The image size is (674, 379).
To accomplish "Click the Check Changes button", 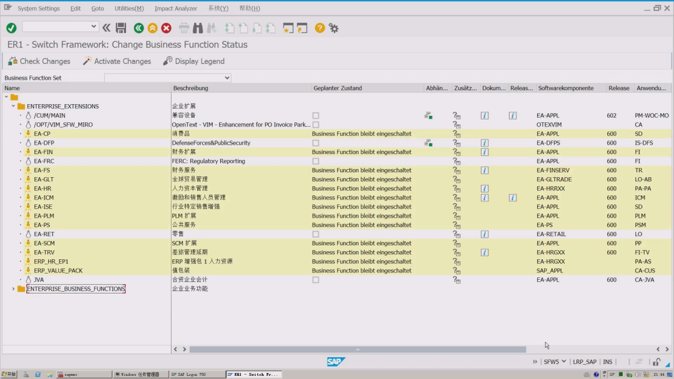I will [39, 61].
